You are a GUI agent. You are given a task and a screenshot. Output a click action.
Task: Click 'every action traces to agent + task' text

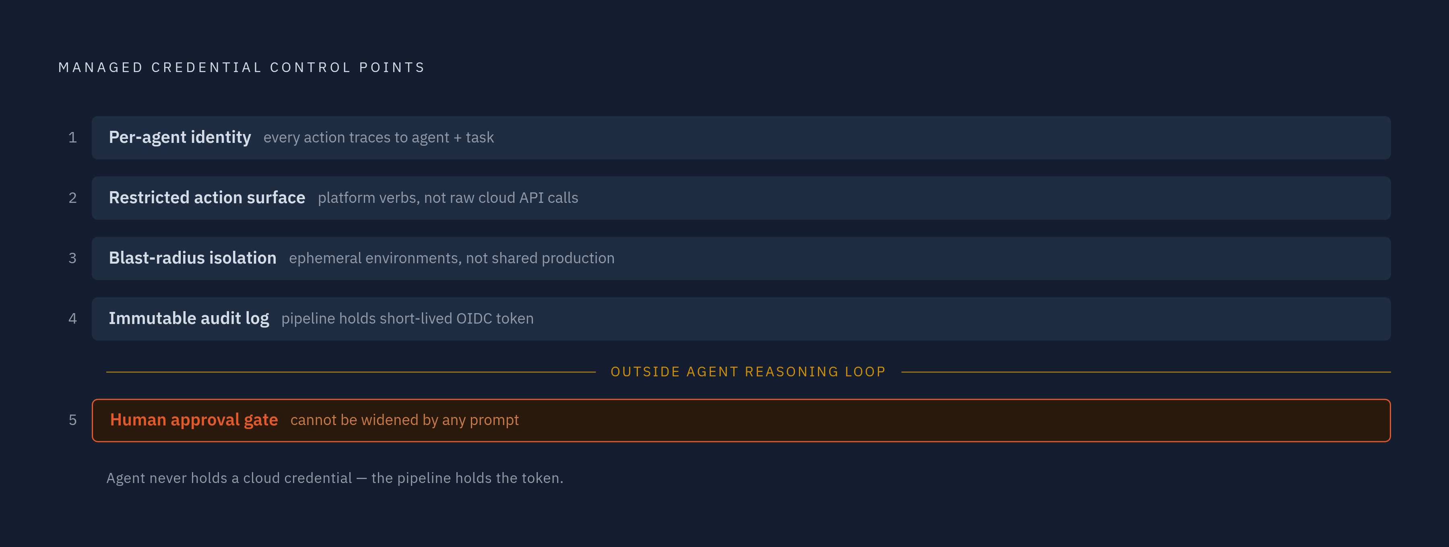tap(379, 138)
